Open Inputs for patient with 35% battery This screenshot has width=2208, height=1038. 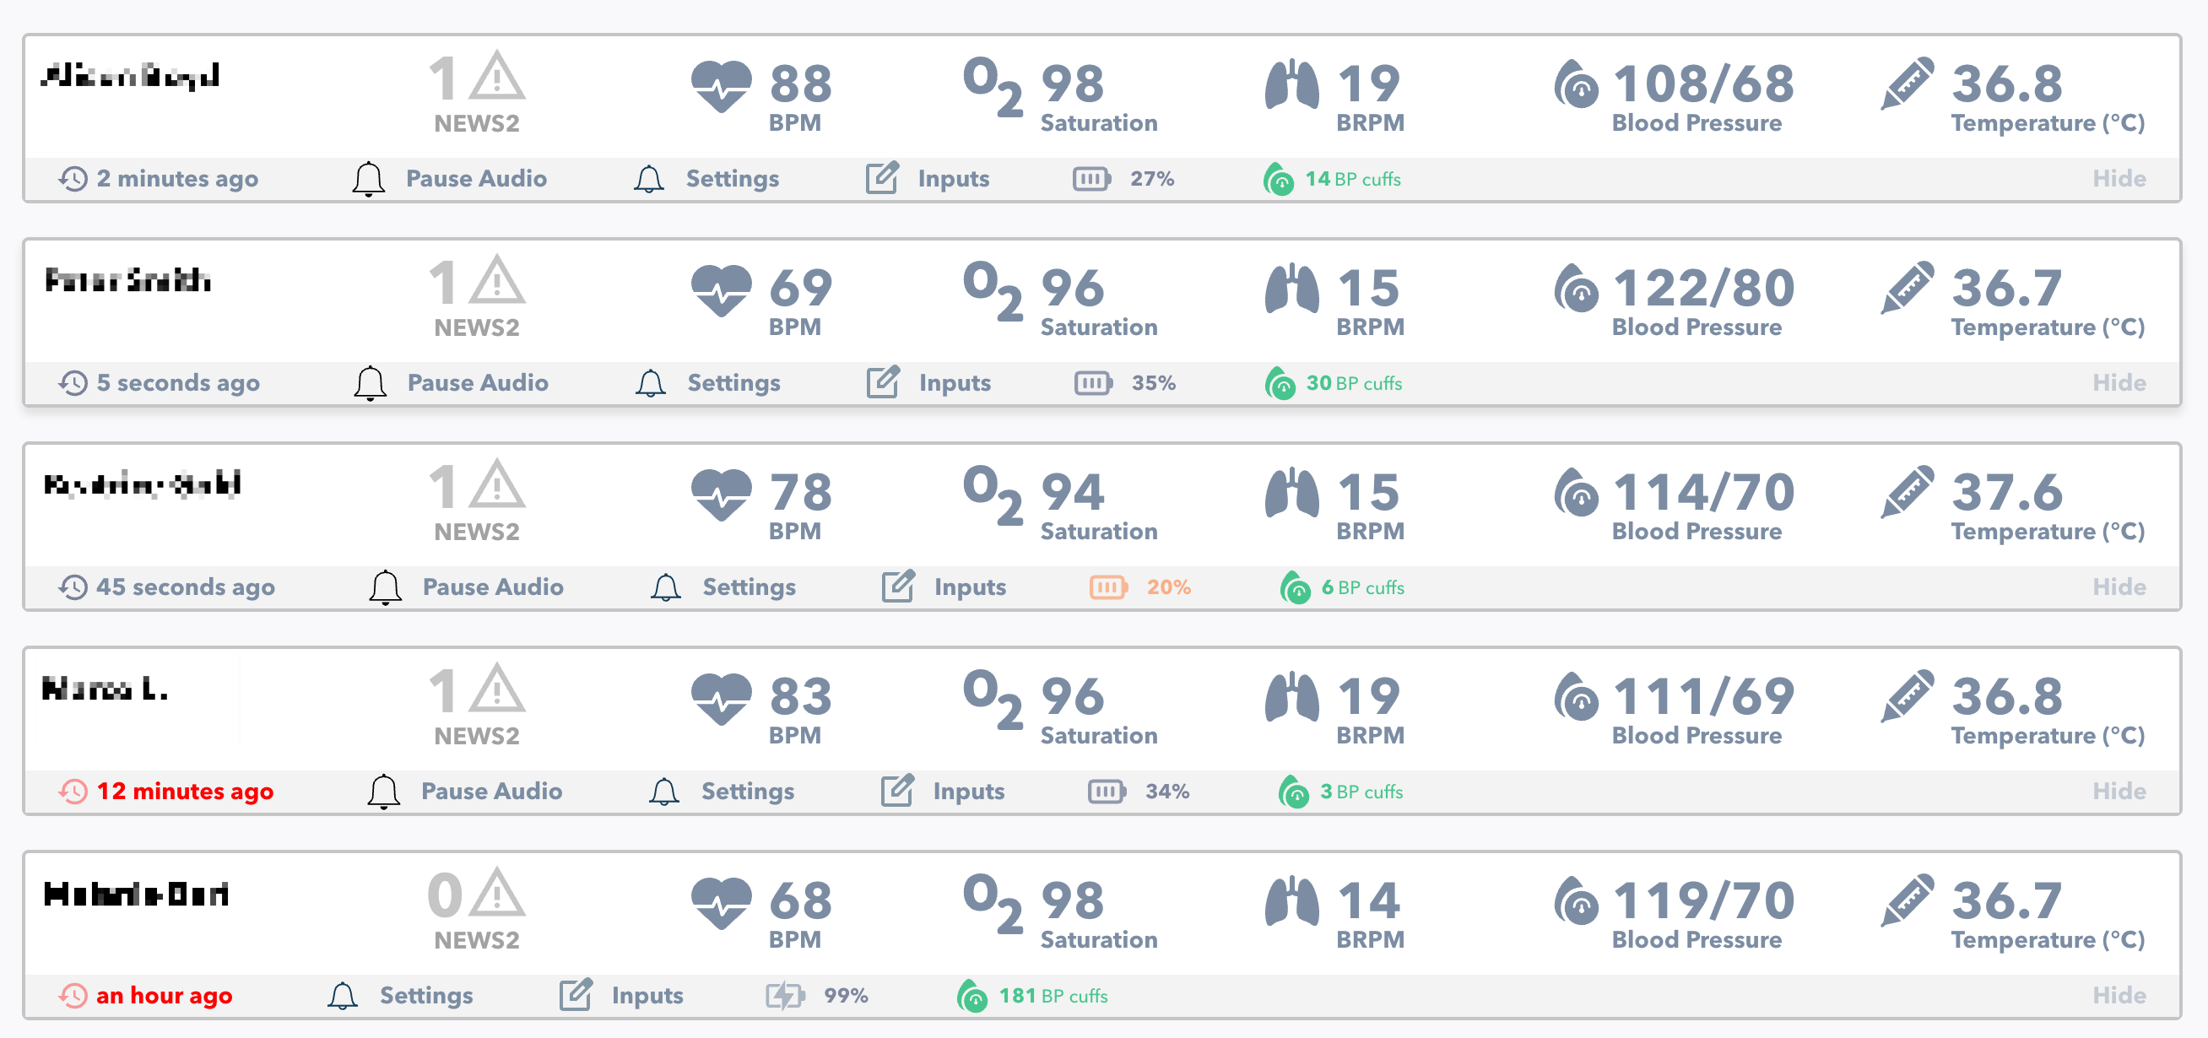coord(954,382)
